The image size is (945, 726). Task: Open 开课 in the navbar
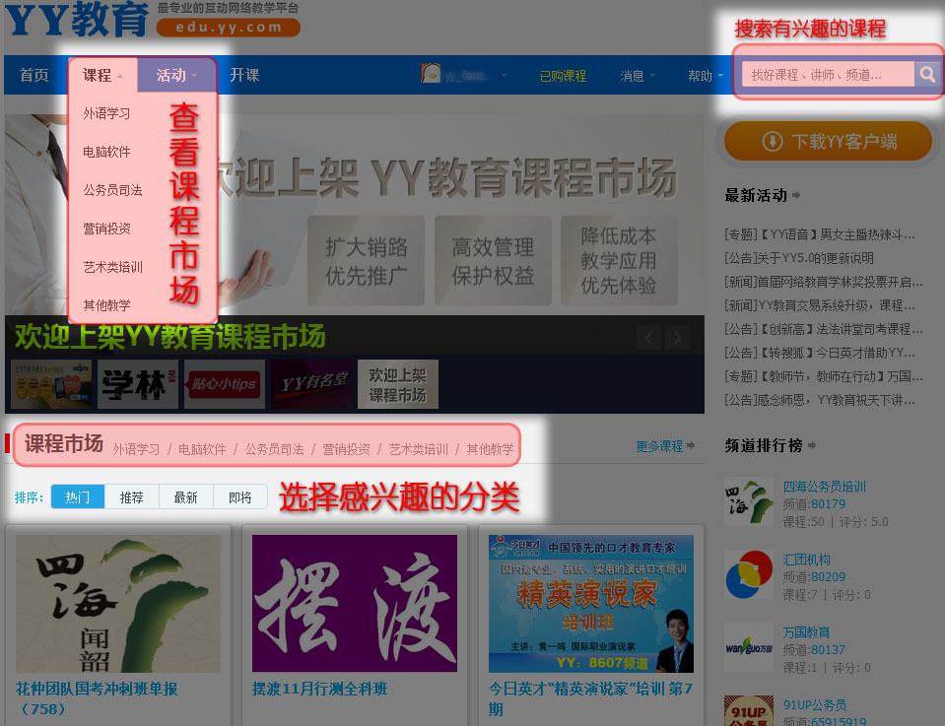(x=244, y=75)
